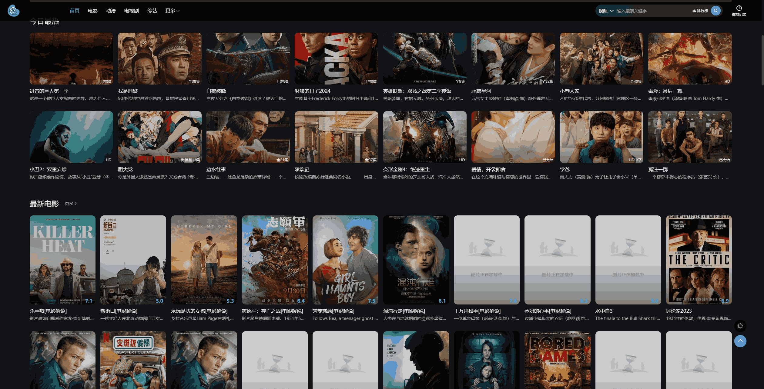Screen dimensions: 764x389
Task: Open 进击的巨人第一季 thumbnail
Action: coord(71,58)
